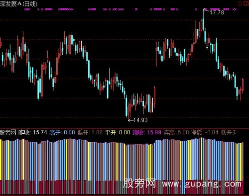The width and height of the screenshot is (249, 196).
Task: Select the 连高: 5.00 indicator value
Action: 176,132
